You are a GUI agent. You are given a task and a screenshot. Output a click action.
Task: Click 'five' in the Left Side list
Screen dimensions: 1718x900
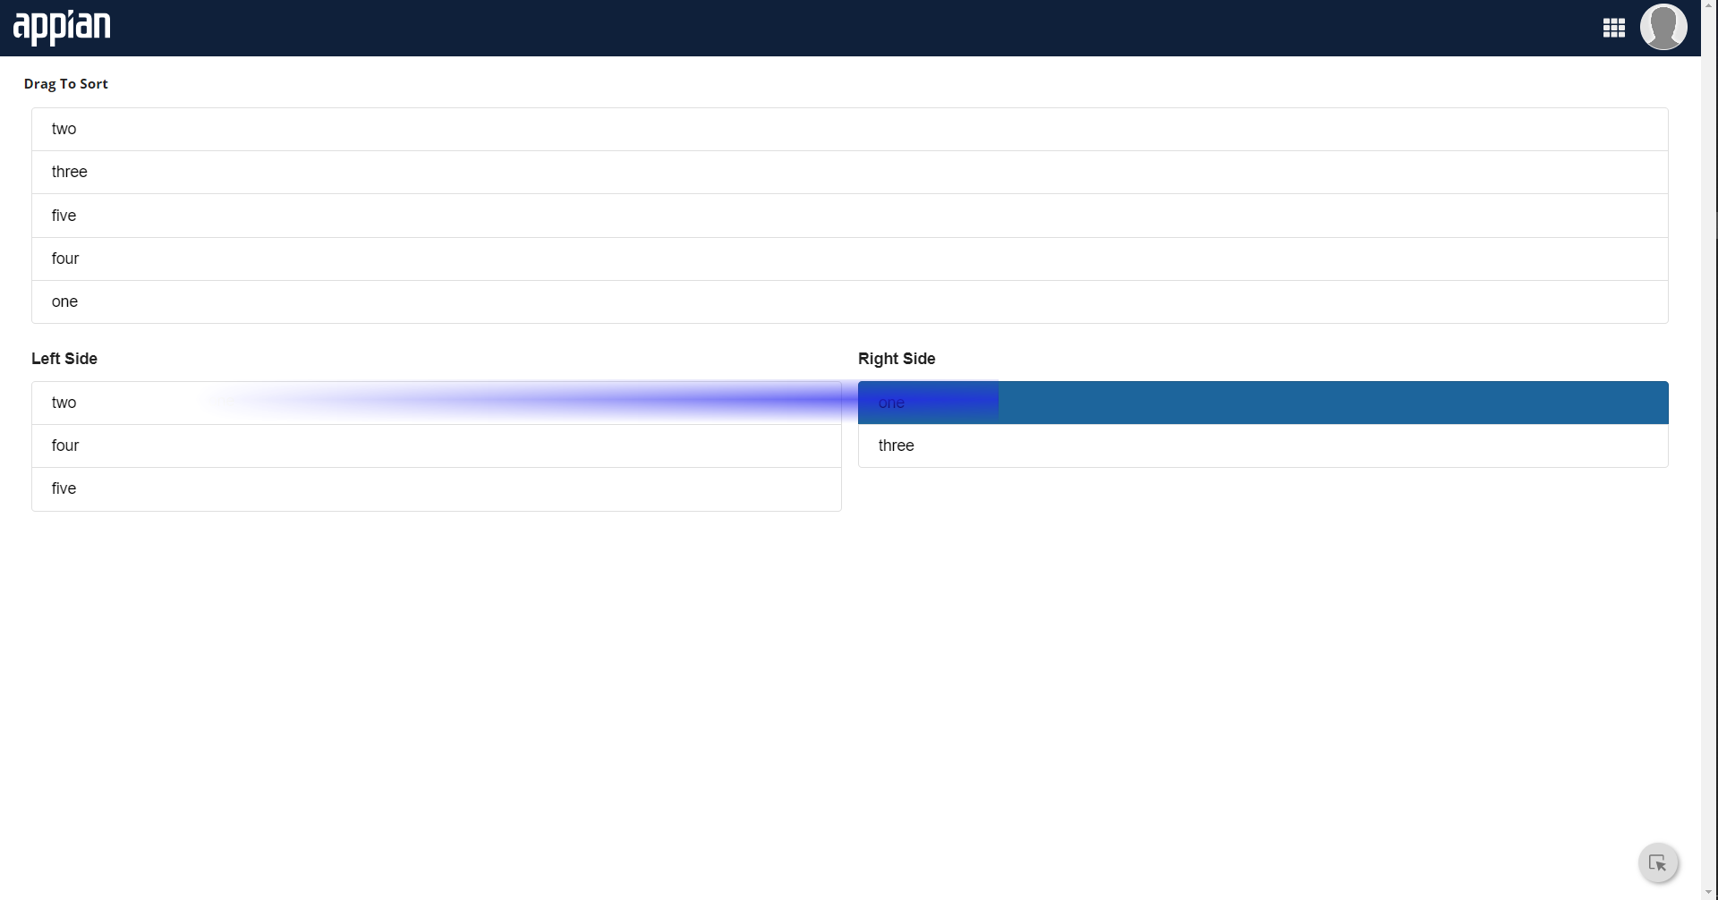coord(64,488)
